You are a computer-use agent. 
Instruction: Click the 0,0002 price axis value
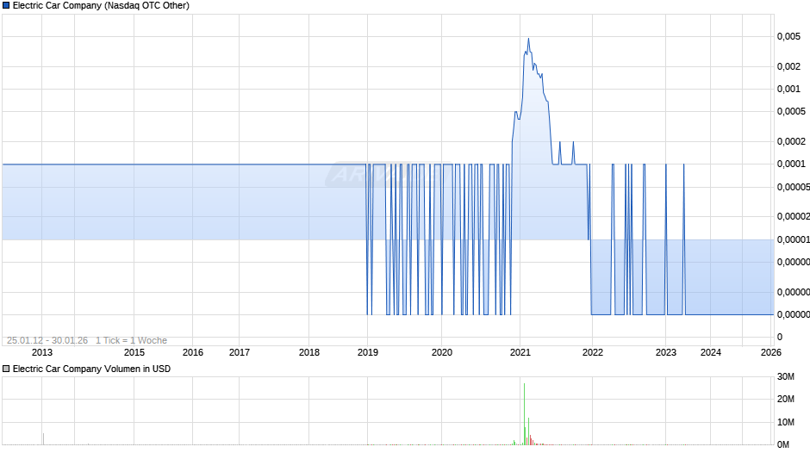(x=791, y=141)
